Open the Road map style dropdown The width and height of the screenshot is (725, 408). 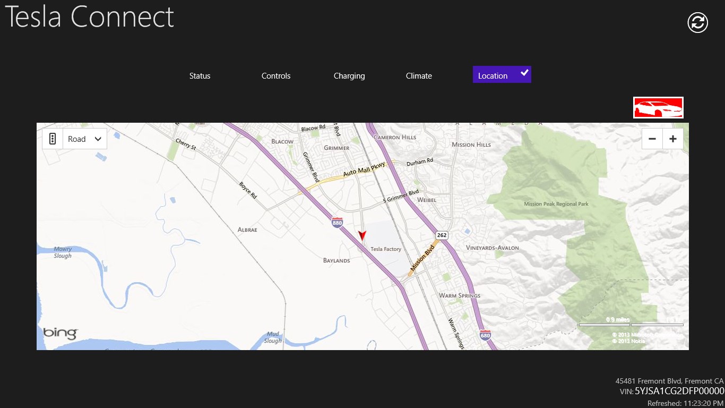click(x=85, y=139)
